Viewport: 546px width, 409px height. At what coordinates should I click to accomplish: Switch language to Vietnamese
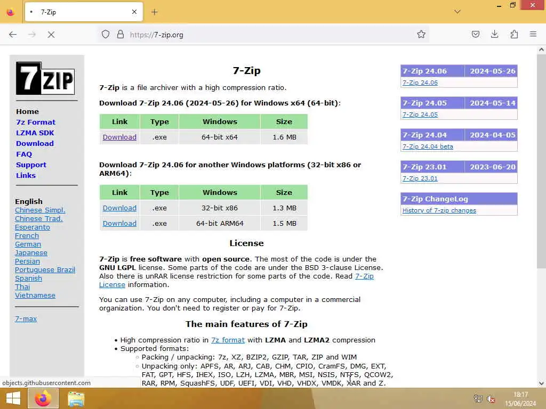click(x=35, y=296)
